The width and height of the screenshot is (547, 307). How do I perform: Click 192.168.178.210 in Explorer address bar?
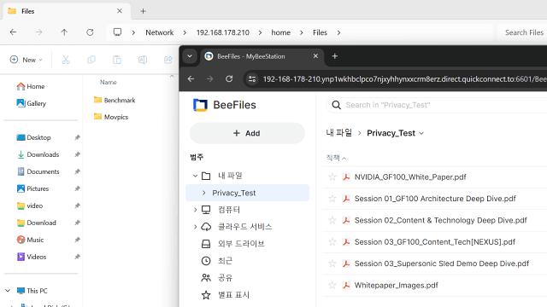pos(222,32)
